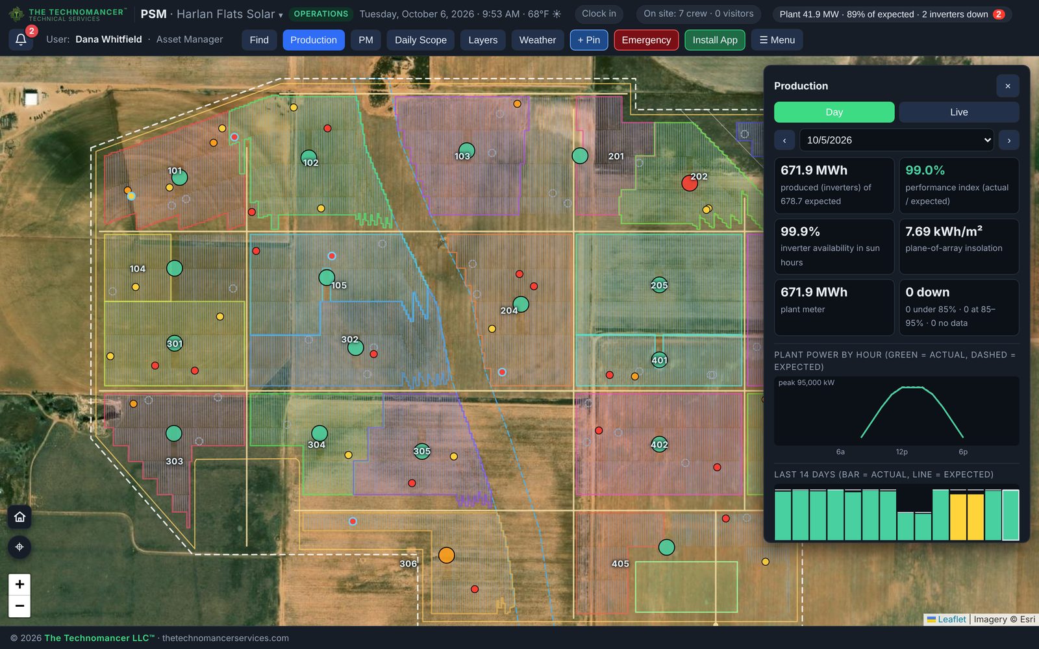Open the hamburger Menu
This screenshot has width=1039, height=649.
[777, 40]
